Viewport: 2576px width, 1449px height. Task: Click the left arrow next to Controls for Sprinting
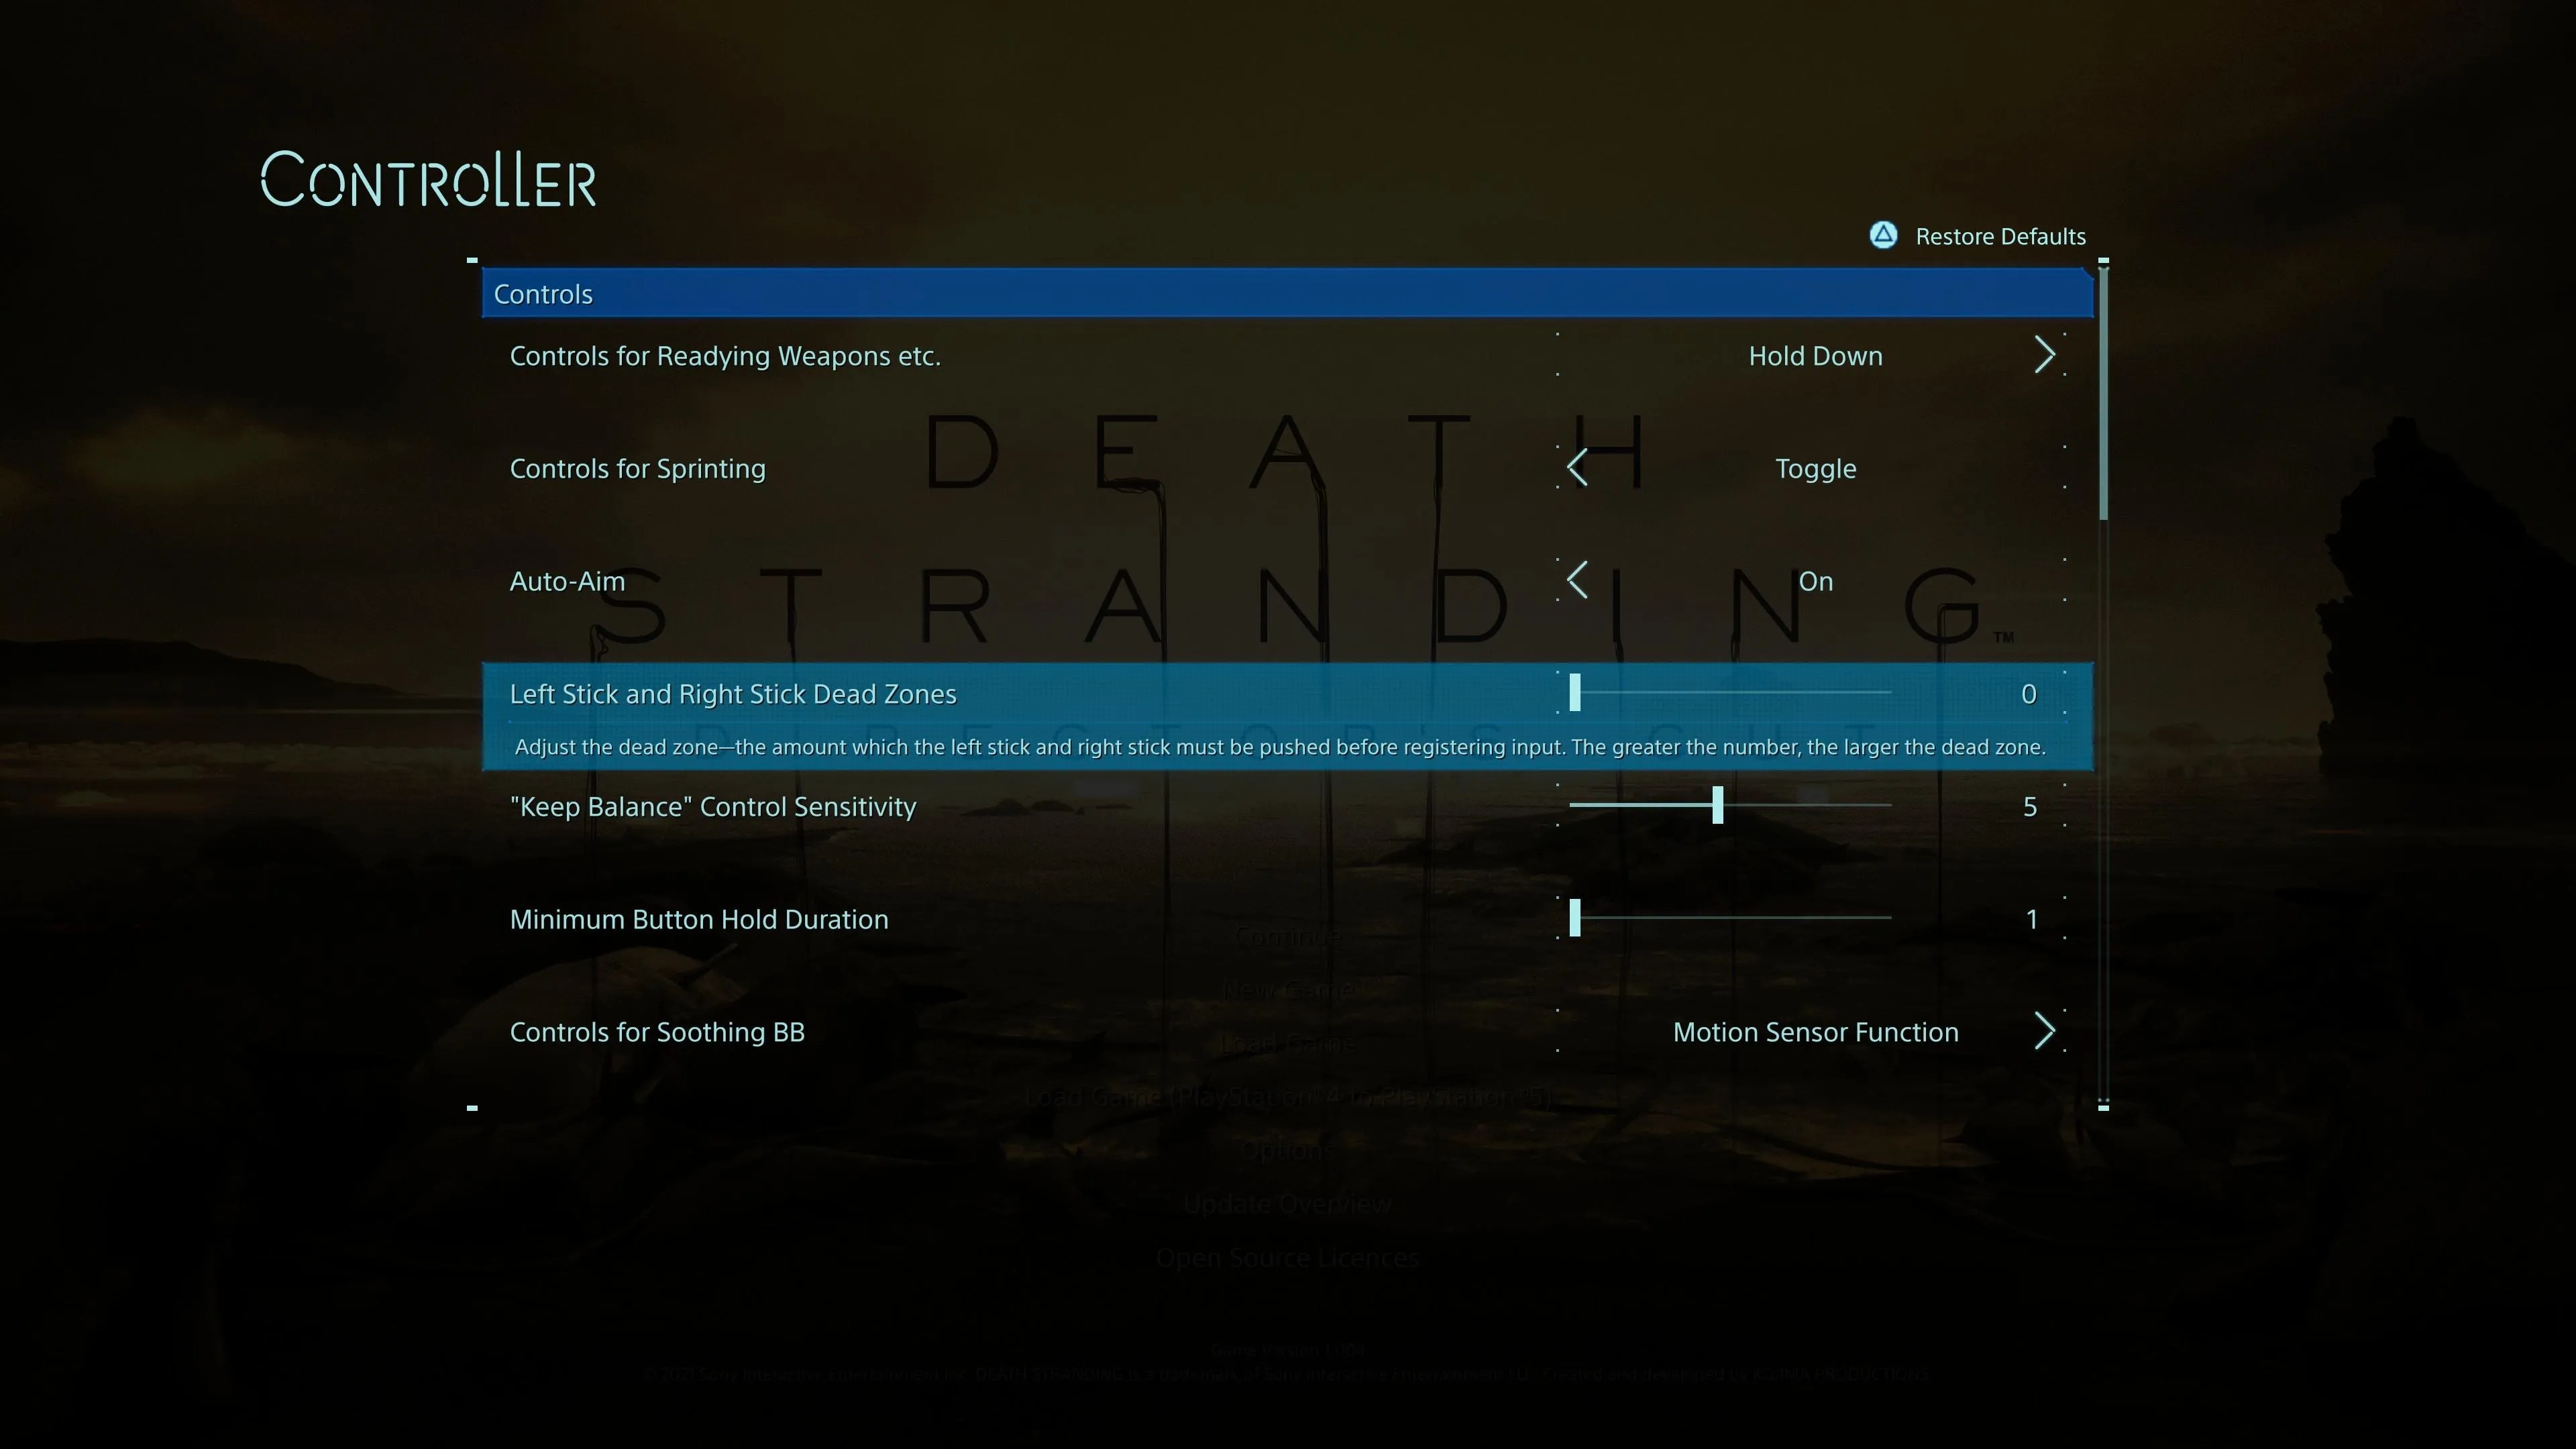(x=1578, y=467)
